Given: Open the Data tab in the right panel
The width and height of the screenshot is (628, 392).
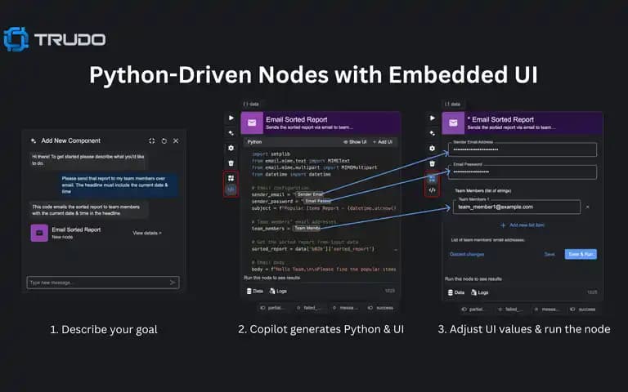Looking at the screenshot, I should coord(456,292).
